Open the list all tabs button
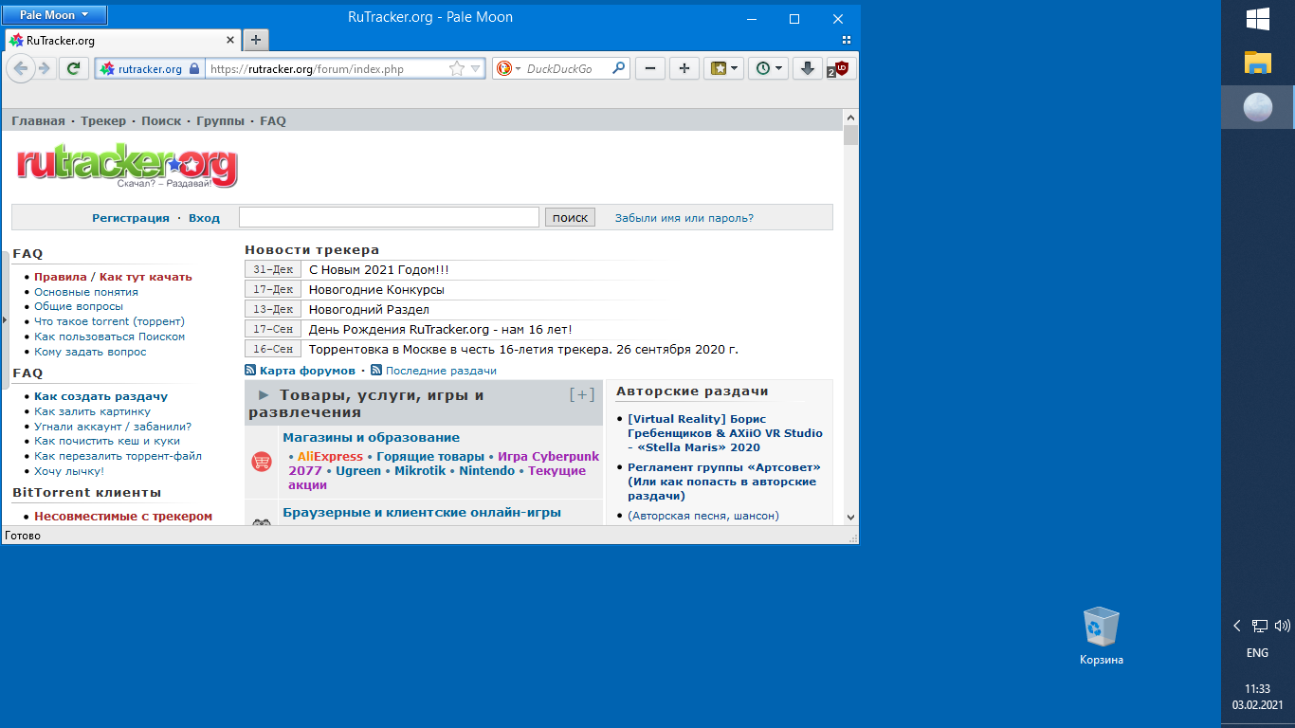This screenshot has width=1295, height=728. (x=846, y=40)
